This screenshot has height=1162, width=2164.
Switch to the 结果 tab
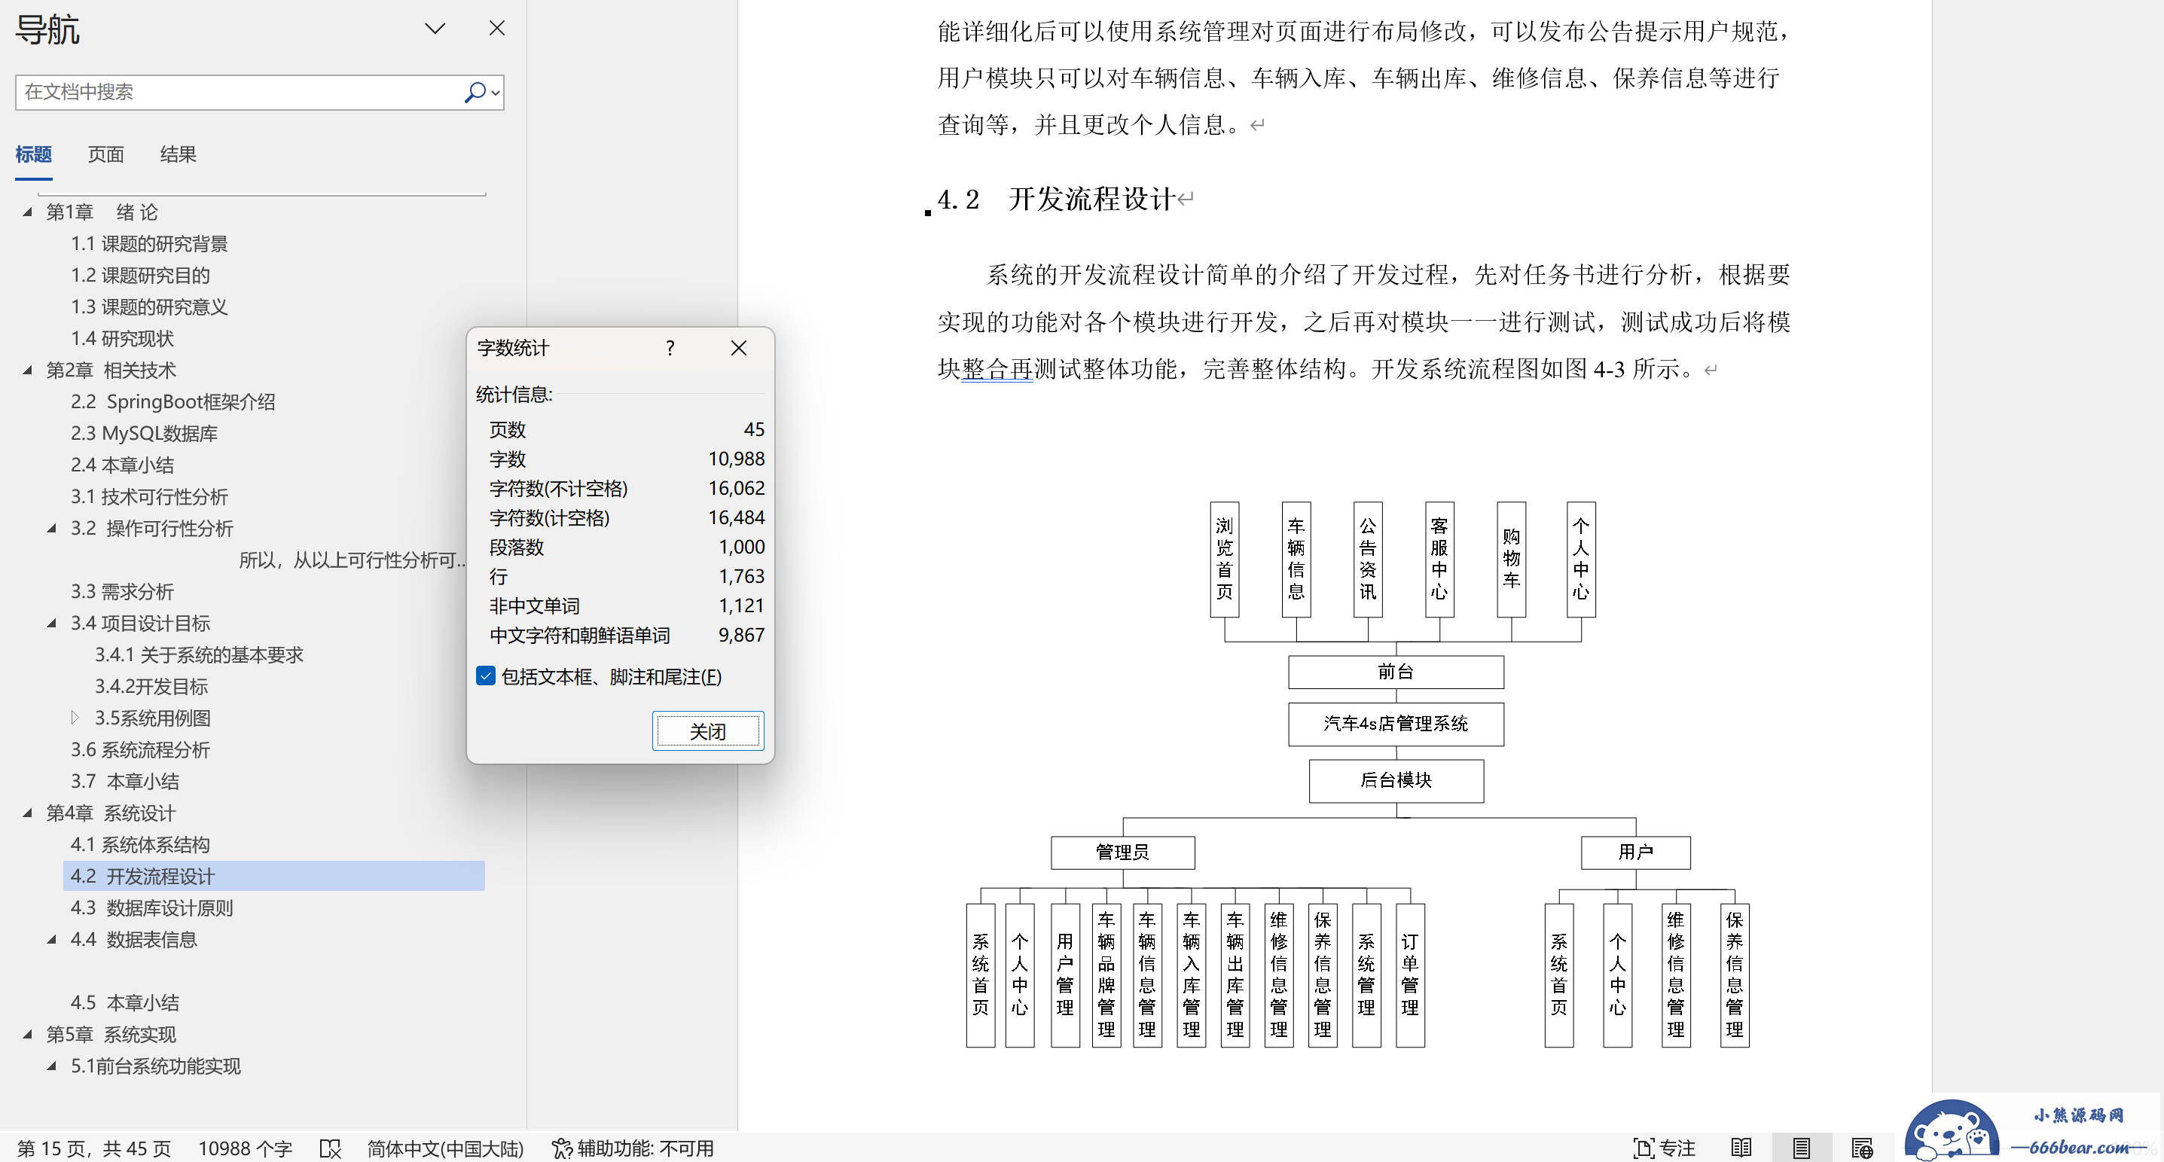tap(178, 154)
